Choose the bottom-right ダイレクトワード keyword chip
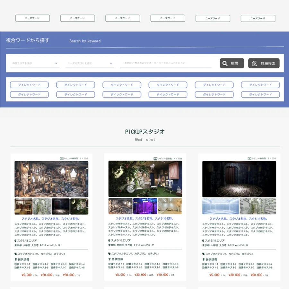The image size is (289, 289). pos(260,94)
